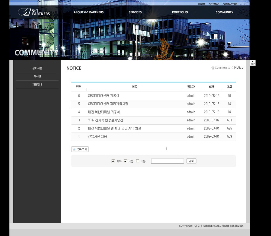The width and height of the screenshot is (271, 236).
Task: Open ABOUT G·1 PARTNERS menu
Action: click(x=89, y=12)
